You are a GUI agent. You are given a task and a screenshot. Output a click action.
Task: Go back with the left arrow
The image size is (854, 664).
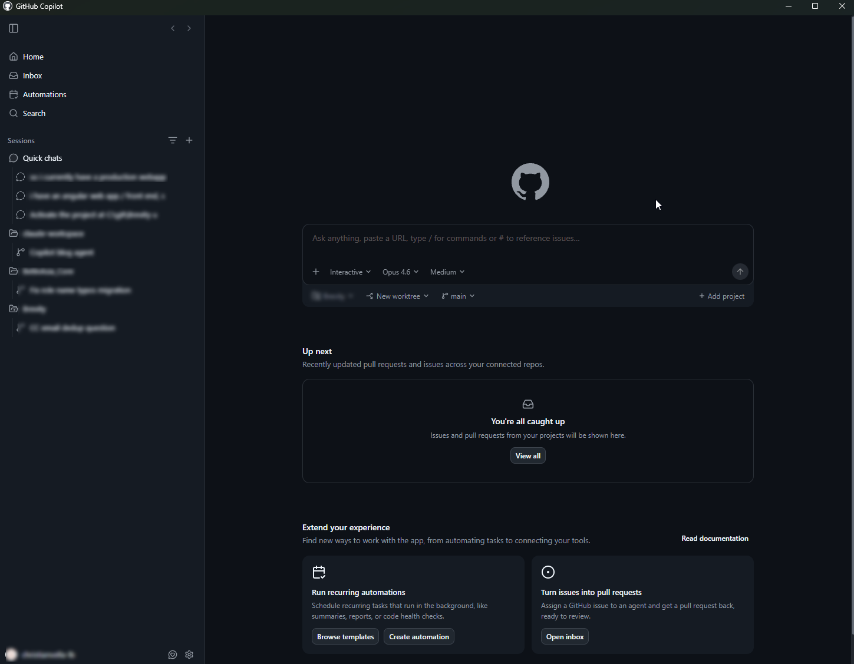tap(173, 28)
